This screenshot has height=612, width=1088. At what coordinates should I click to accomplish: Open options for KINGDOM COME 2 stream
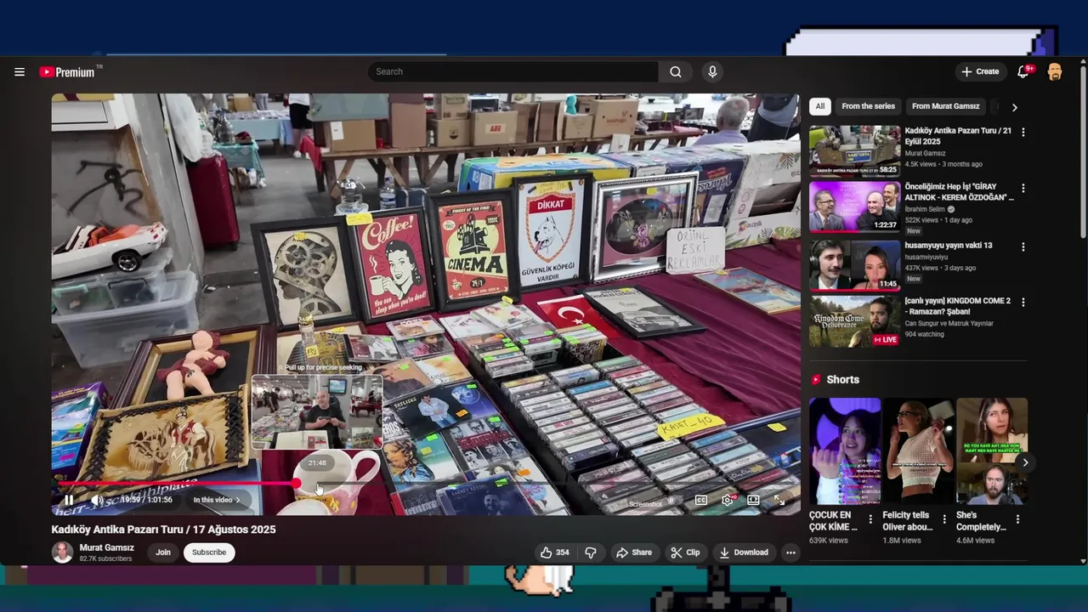click(x=1023, y=302)
